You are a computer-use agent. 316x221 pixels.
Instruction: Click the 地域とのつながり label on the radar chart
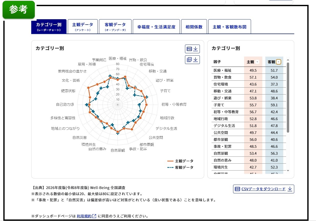pos(65,128)
